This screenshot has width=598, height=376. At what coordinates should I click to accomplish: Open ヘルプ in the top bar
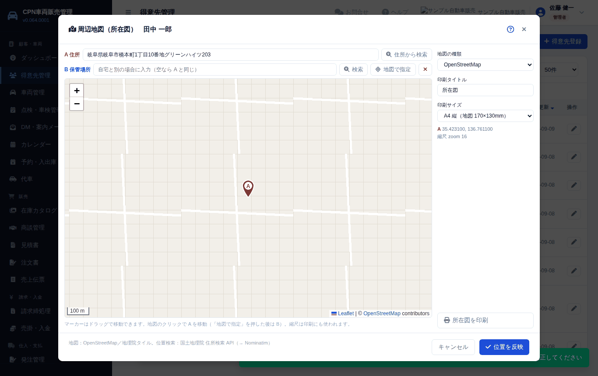pos(395,12)
